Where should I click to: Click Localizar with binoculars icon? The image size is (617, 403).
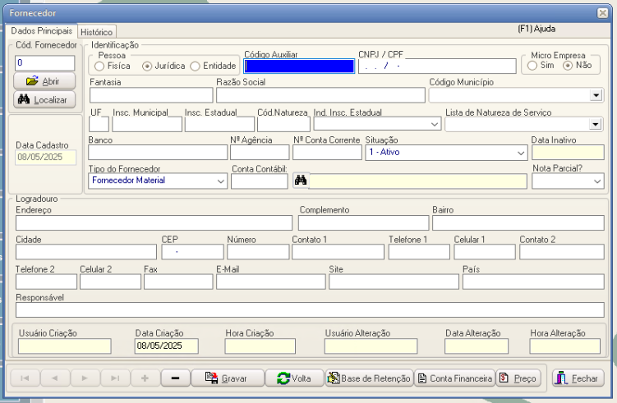(x=45, y=99)
